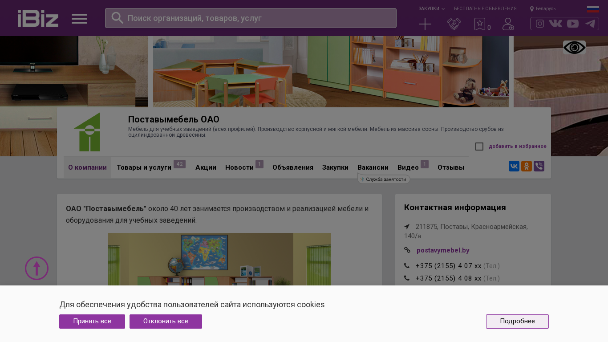Toggle the accessibility eye view
The image size is (608, 342).
[x=574, y=48]
